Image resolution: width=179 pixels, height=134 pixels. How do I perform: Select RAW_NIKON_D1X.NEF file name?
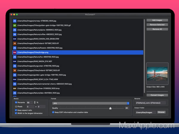tap(35, 61)
